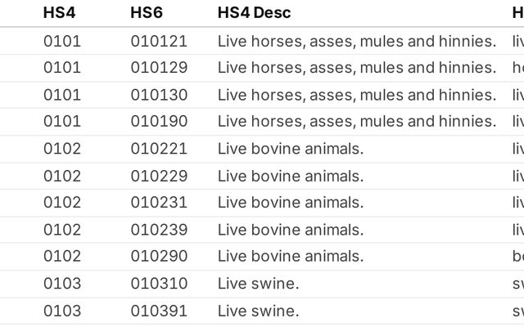Click HS4 value 0102 in 010290 row

[x=62, y=256]
